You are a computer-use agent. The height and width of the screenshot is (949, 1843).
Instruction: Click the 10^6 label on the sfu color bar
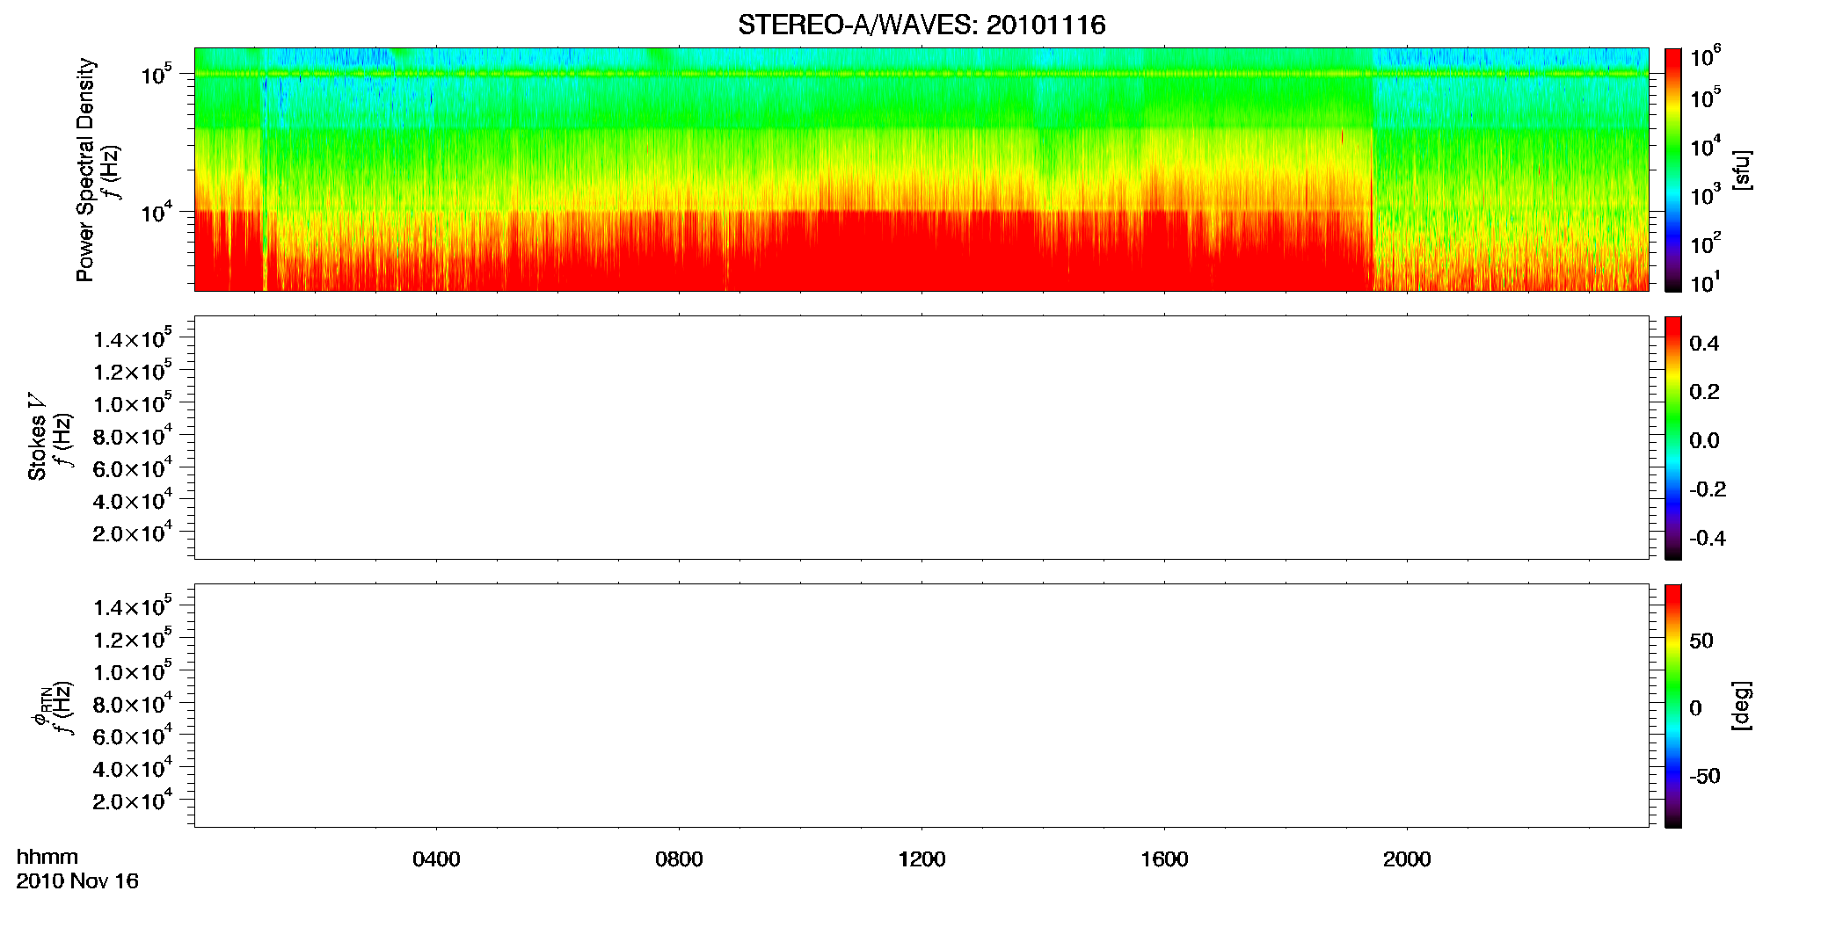(1706, 56)
